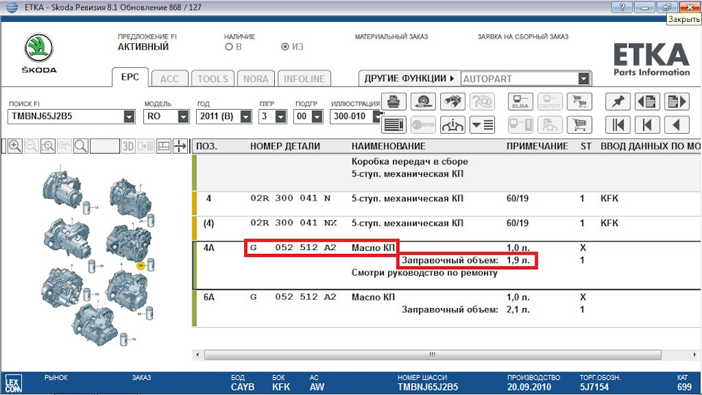Switch to the TOOLS tab
This screenshot has height=395, width=702.
(213, 79)
